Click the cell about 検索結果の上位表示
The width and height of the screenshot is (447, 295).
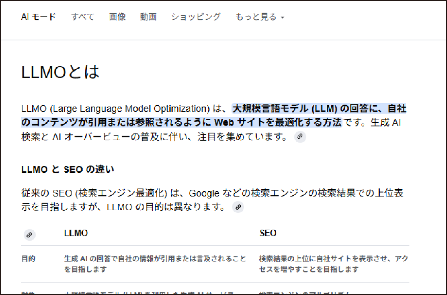(332, 264)
